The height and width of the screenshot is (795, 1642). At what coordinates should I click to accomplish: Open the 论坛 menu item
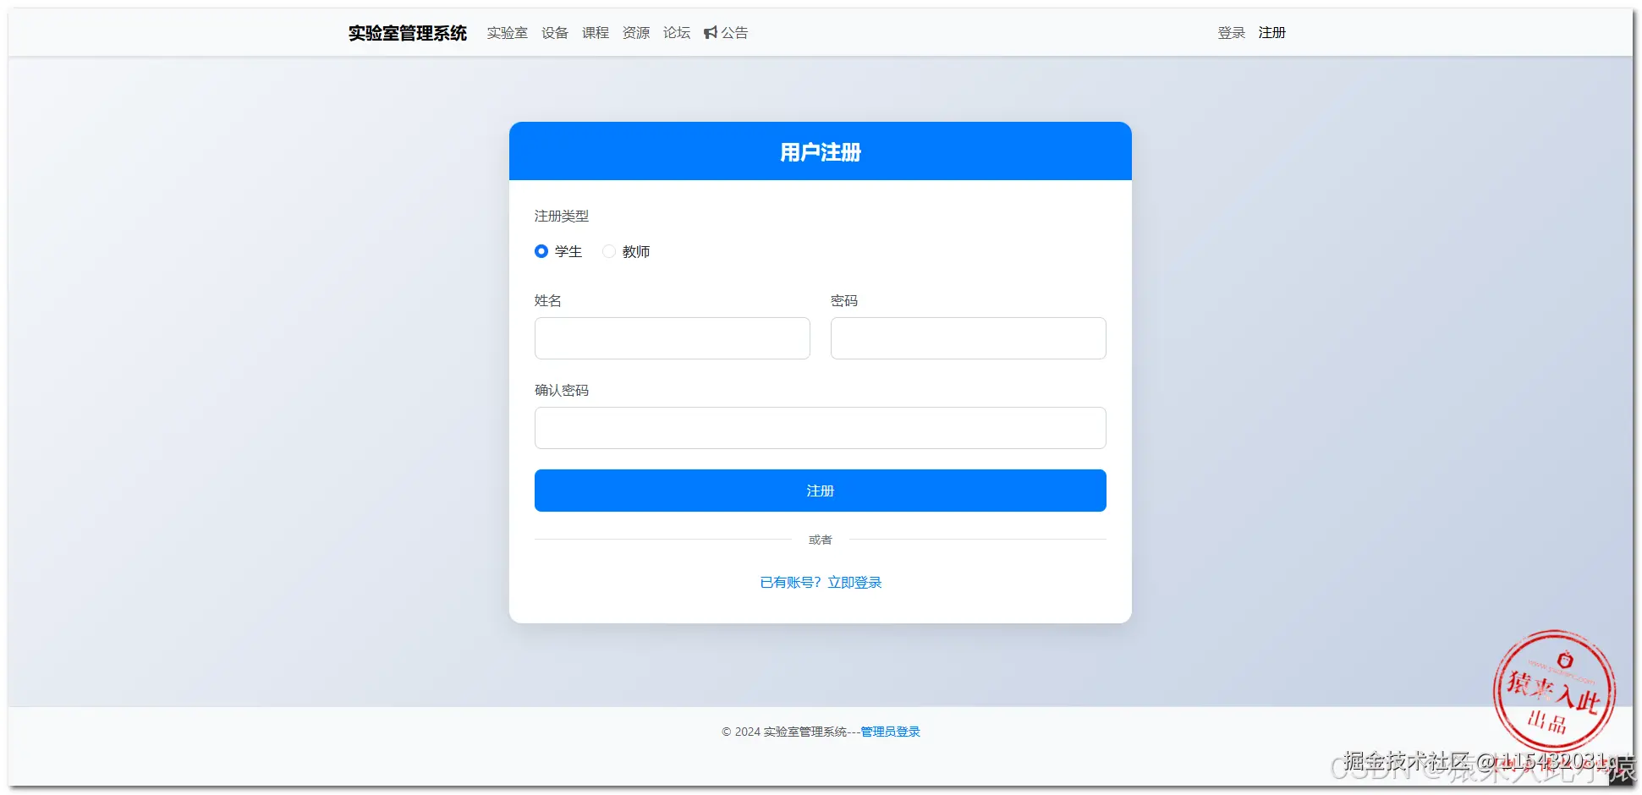676,32
